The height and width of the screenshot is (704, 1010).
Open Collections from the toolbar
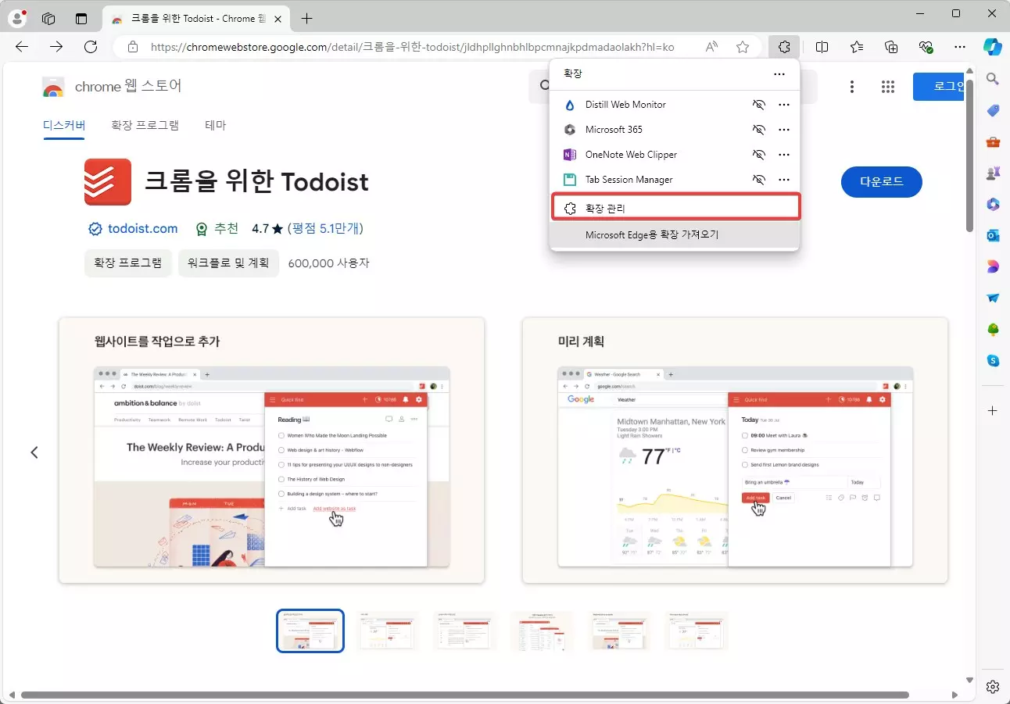click(x=891, y=47)
